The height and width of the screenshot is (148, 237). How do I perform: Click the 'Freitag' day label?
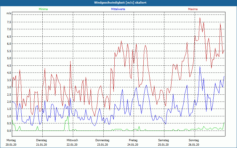[133, 140]
